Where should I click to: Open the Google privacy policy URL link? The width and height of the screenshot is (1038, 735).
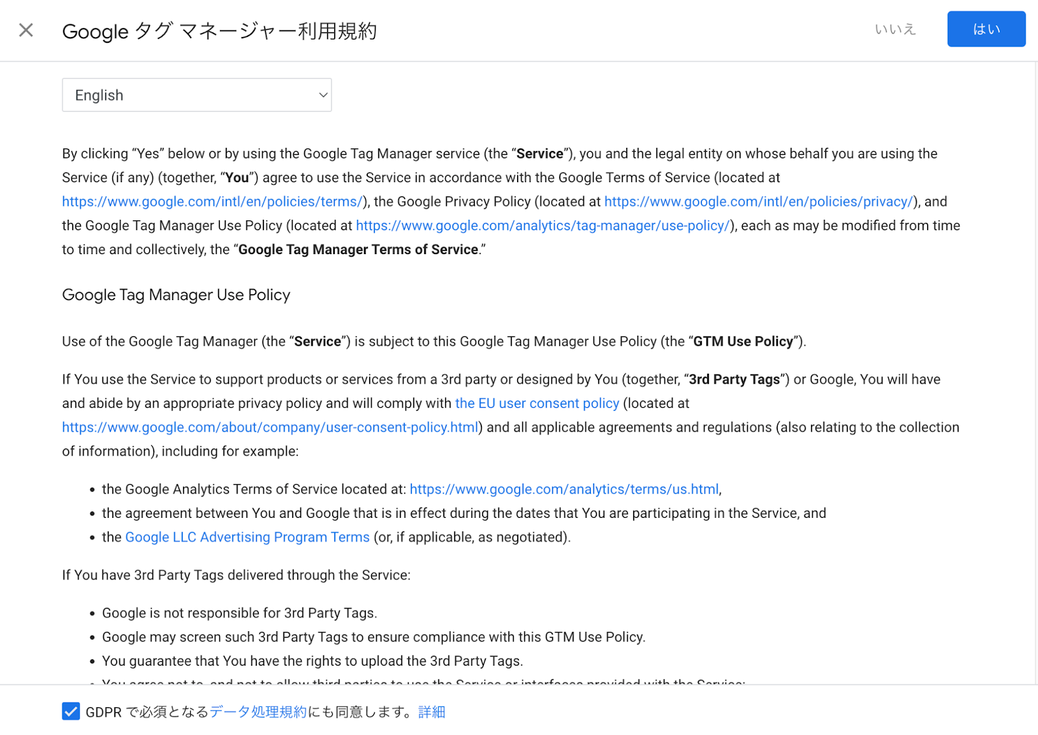click(759, 202)
